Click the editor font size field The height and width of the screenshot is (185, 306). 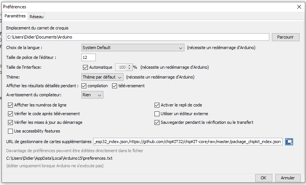(x=89, y=57)
